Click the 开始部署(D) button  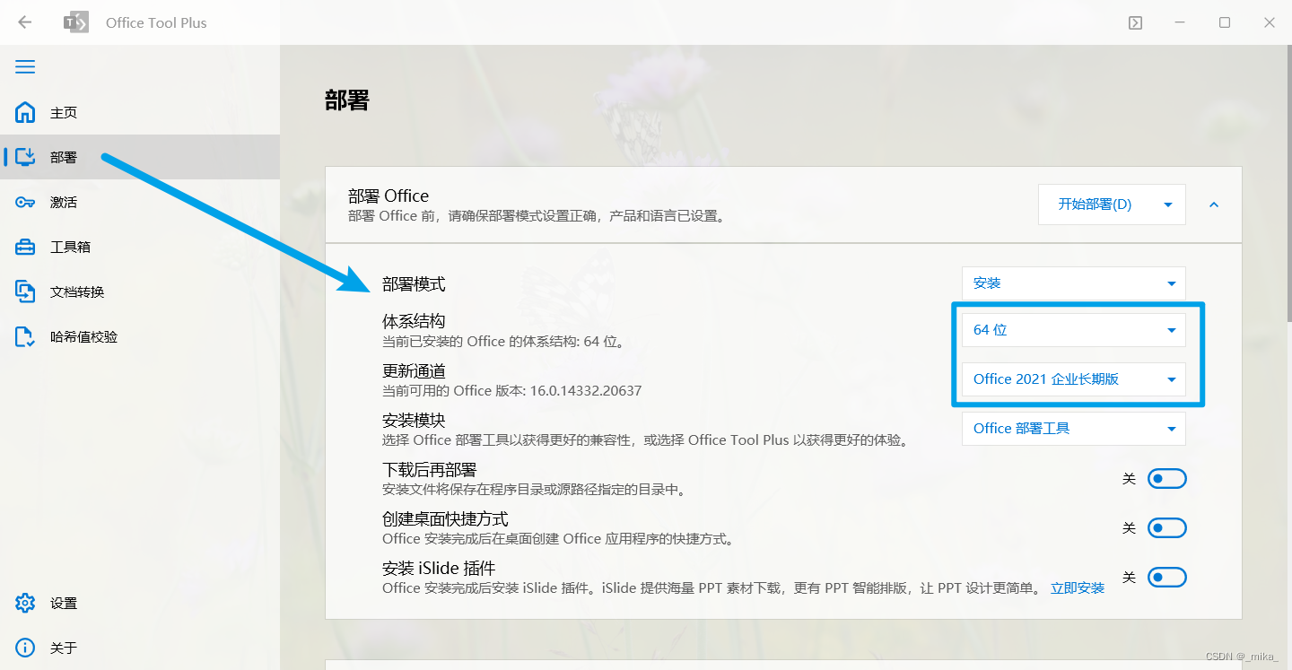(x=1095, y=204)
